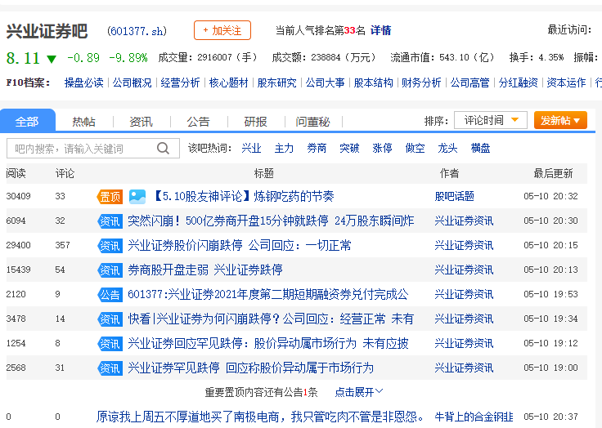Image resolution: width=602 pixels, height=428 pixels.
Task: Open the 发新帖 dropdown button
Action: 560,120
